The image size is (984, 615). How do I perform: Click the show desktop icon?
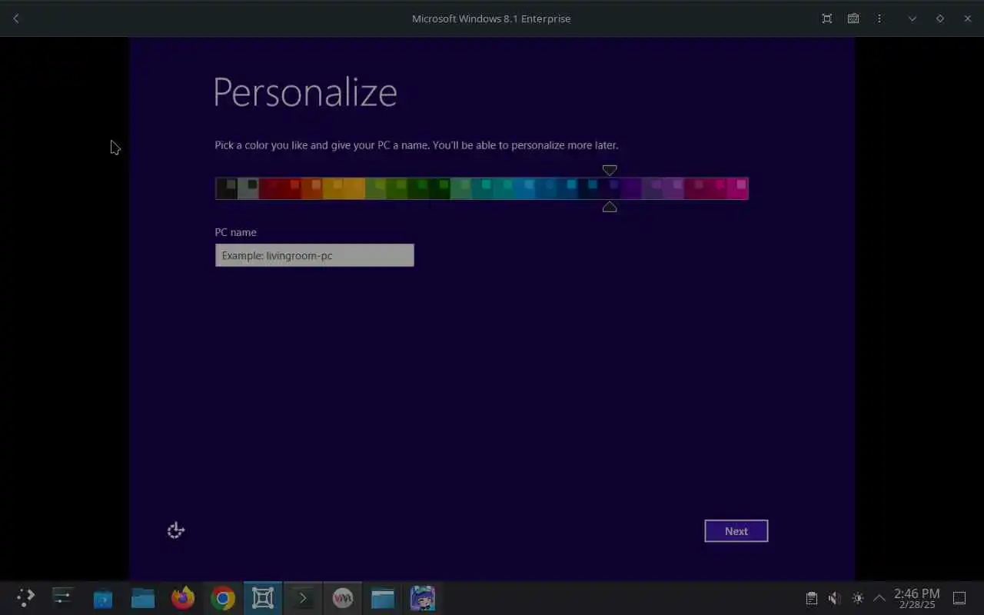click(959, 598)
